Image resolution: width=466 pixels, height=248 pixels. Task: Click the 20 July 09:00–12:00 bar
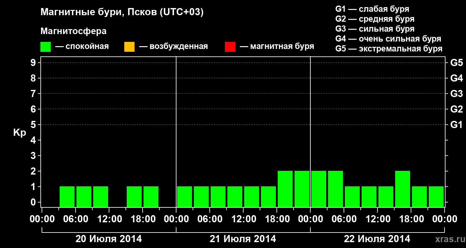(101, 197)
